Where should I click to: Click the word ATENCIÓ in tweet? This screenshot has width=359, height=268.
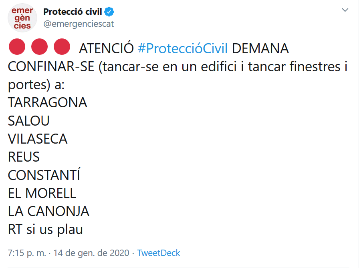pyautogui.click(x=106, y=48)
